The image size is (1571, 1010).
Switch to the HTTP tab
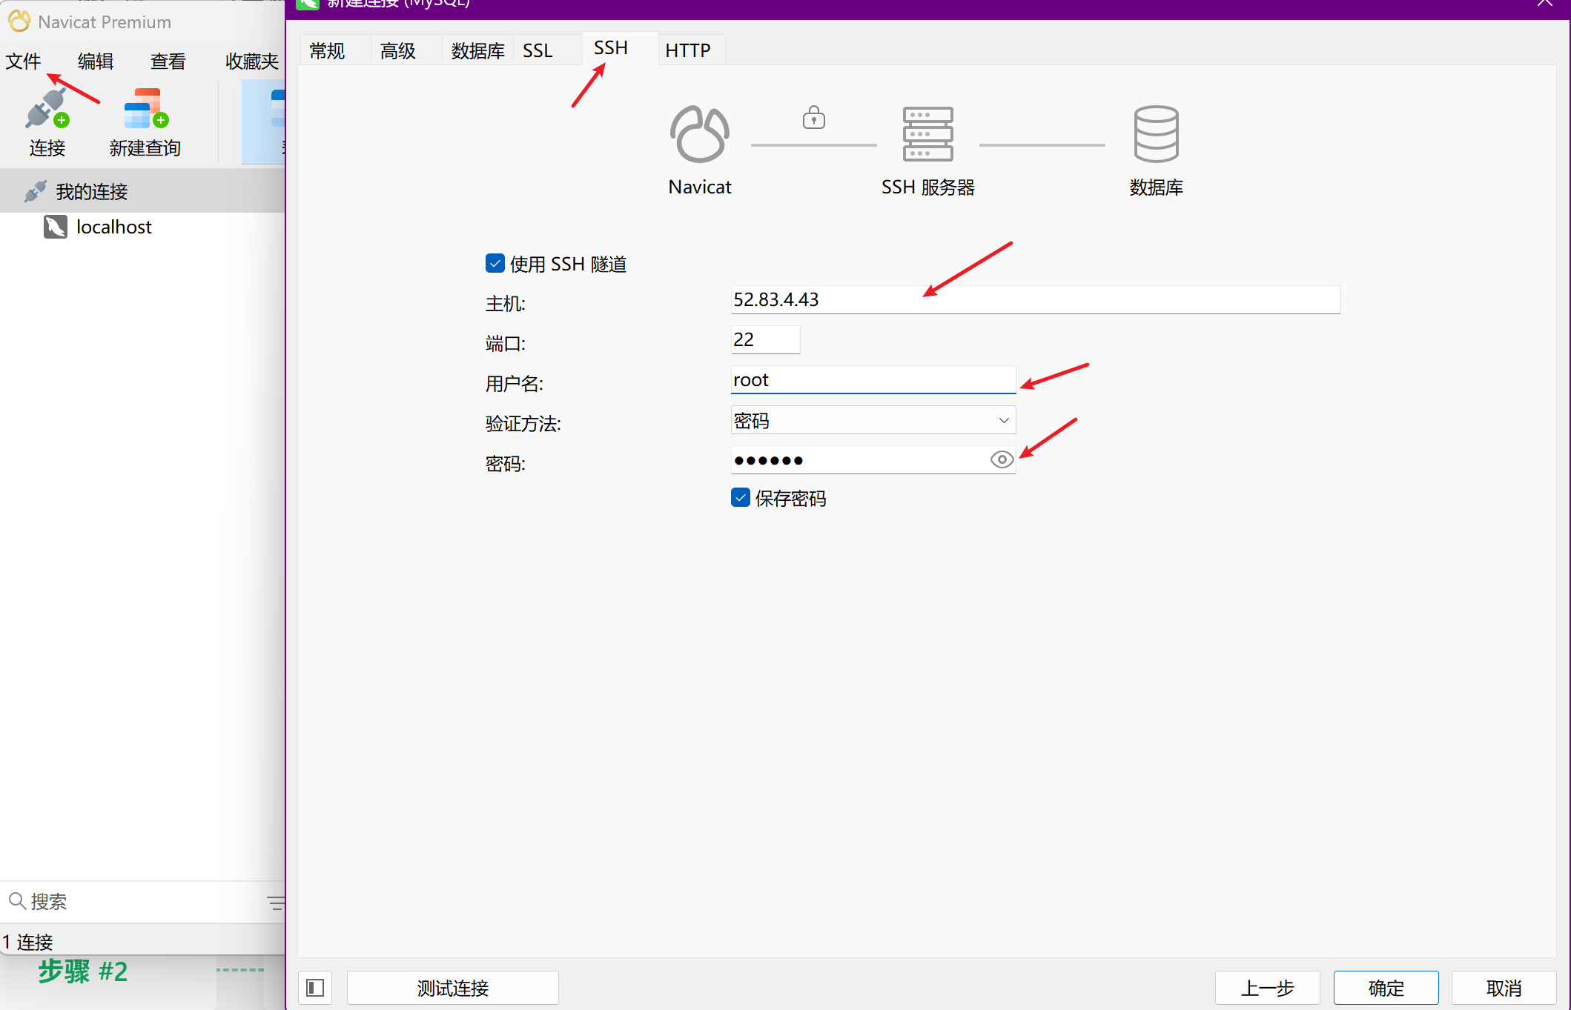[x=687, y=50]
